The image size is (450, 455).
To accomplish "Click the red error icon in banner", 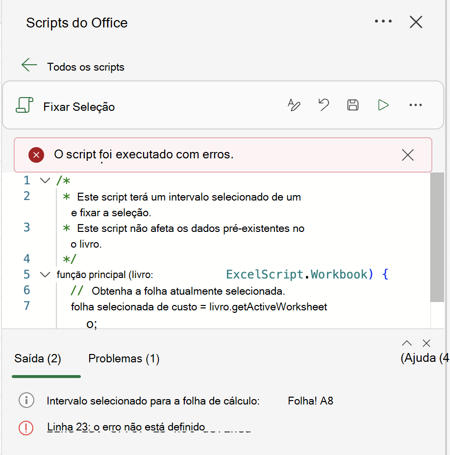I will point(36,155).
